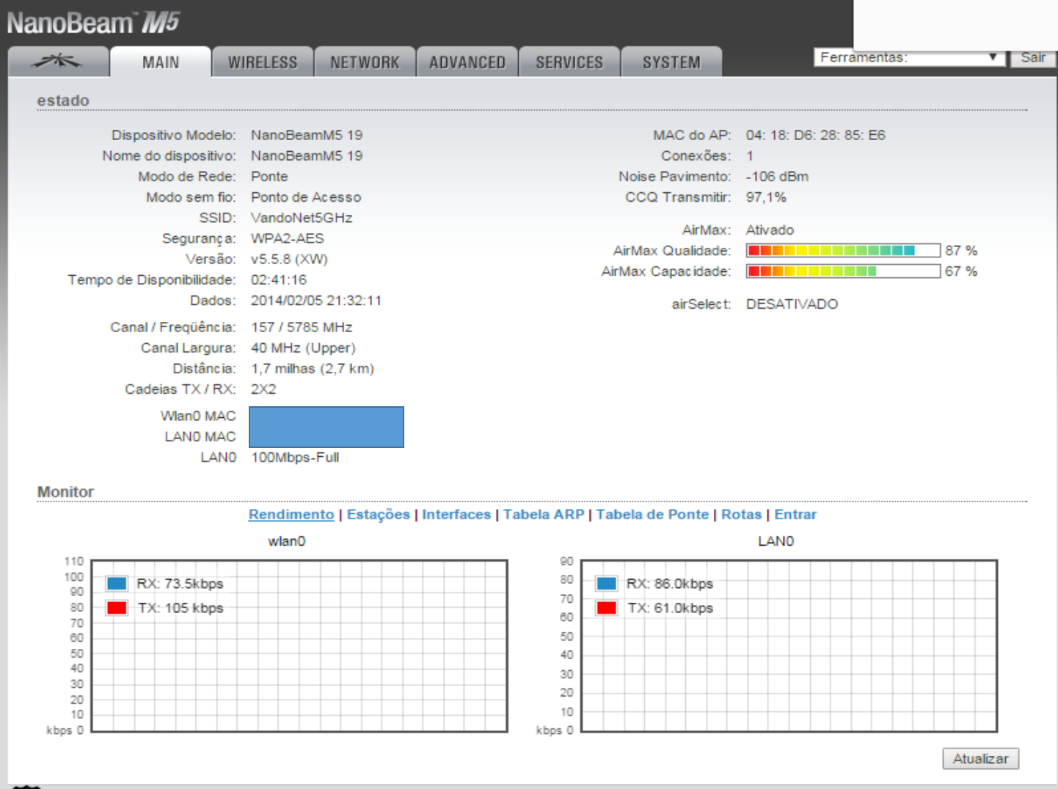Screen dimensions: 1058x789
Task: Open the WIRELESS tab
Action: point(263,62)
